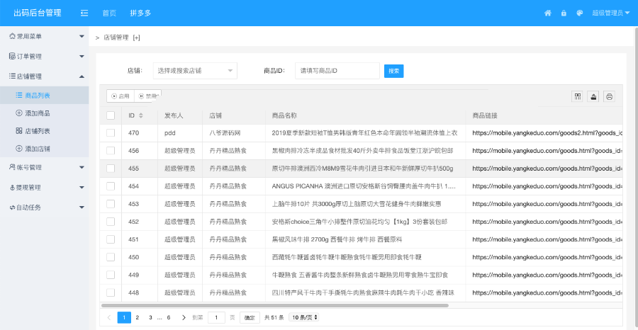The width and height of the screenshot is (638, 330).
Task: Click the pdd publisher cell
Action: pyautogui.click(x=170, y=133)
